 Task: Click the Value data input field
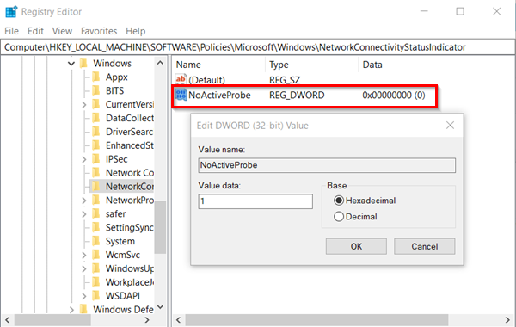(255, 201)
